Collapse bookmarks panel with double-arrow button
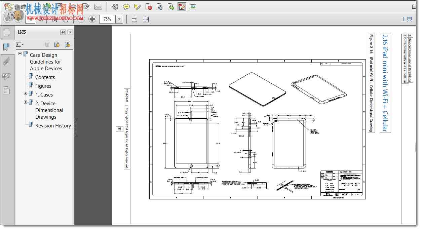Viewport: 421px width, 230px height. coord(63,32)
